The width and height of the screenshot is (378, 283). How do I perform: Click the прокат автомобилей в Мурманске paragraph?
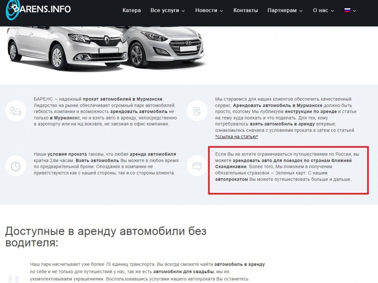point(105,112)
